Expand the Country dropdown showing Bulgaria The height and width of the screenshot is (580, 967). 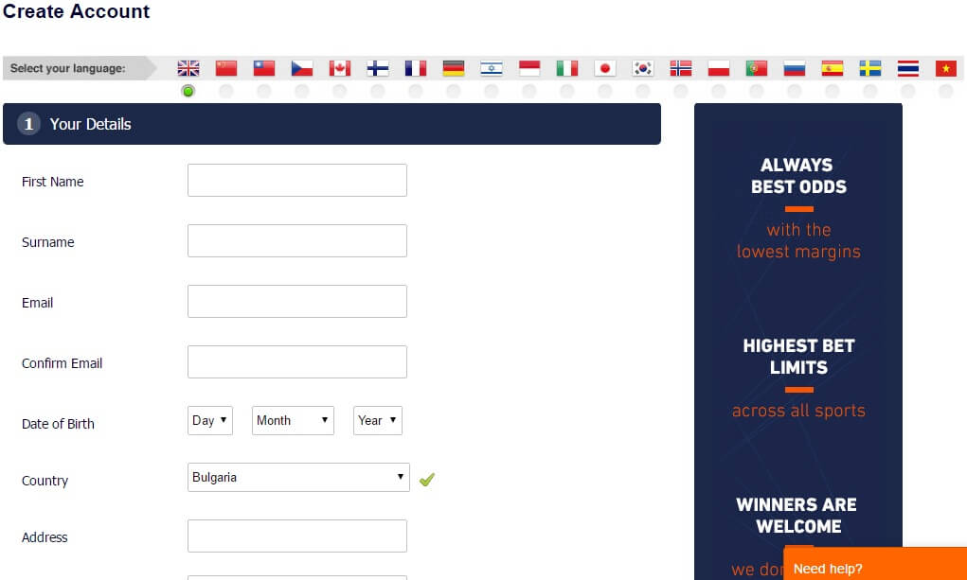298,477
